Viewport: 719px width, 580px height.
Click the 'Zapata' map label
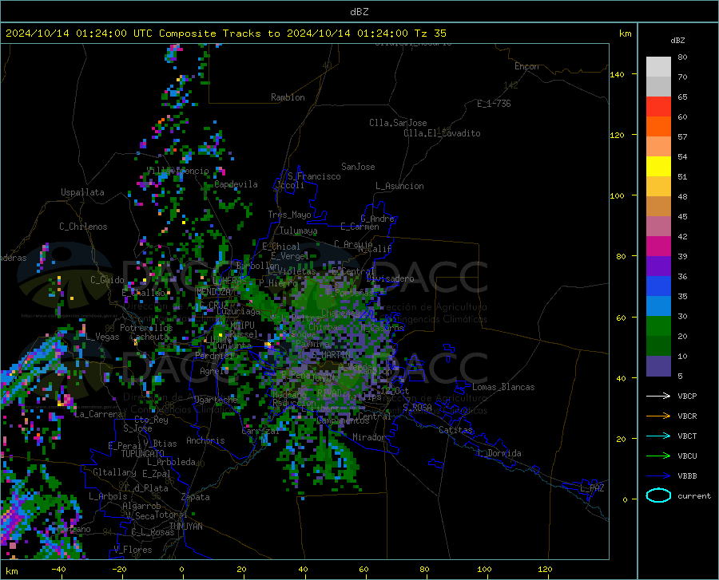pyautogui.click(x=196, y=497)
